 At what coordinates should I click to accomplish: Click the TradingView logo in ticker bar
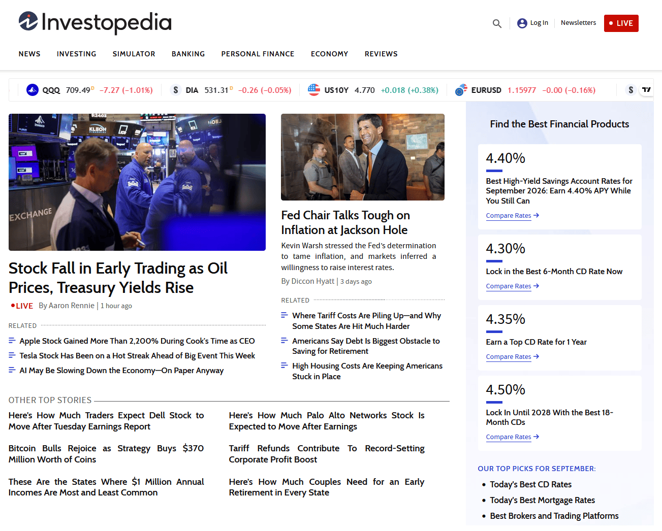pyautogui.click(x=646, y=90)
